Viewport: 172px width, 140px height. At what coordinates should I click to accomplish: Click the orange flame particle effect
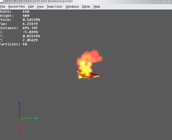click(89, 61)
